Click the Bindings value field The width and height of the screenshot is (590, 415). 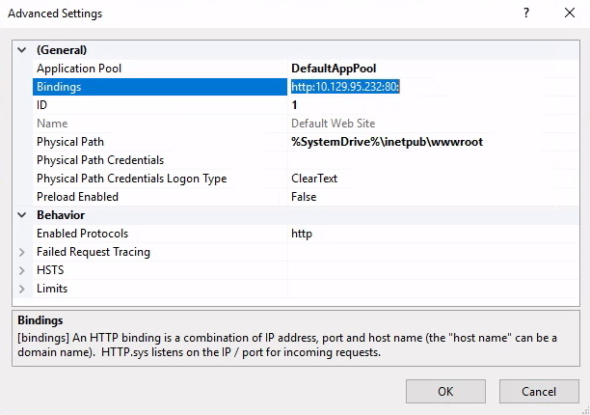tap(433, 87)
